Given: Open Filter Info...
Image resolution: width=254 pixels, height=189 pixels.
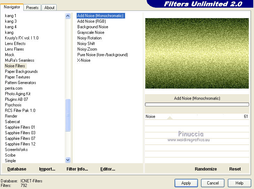Looking at the screenshot, I should tap(77, 169).
